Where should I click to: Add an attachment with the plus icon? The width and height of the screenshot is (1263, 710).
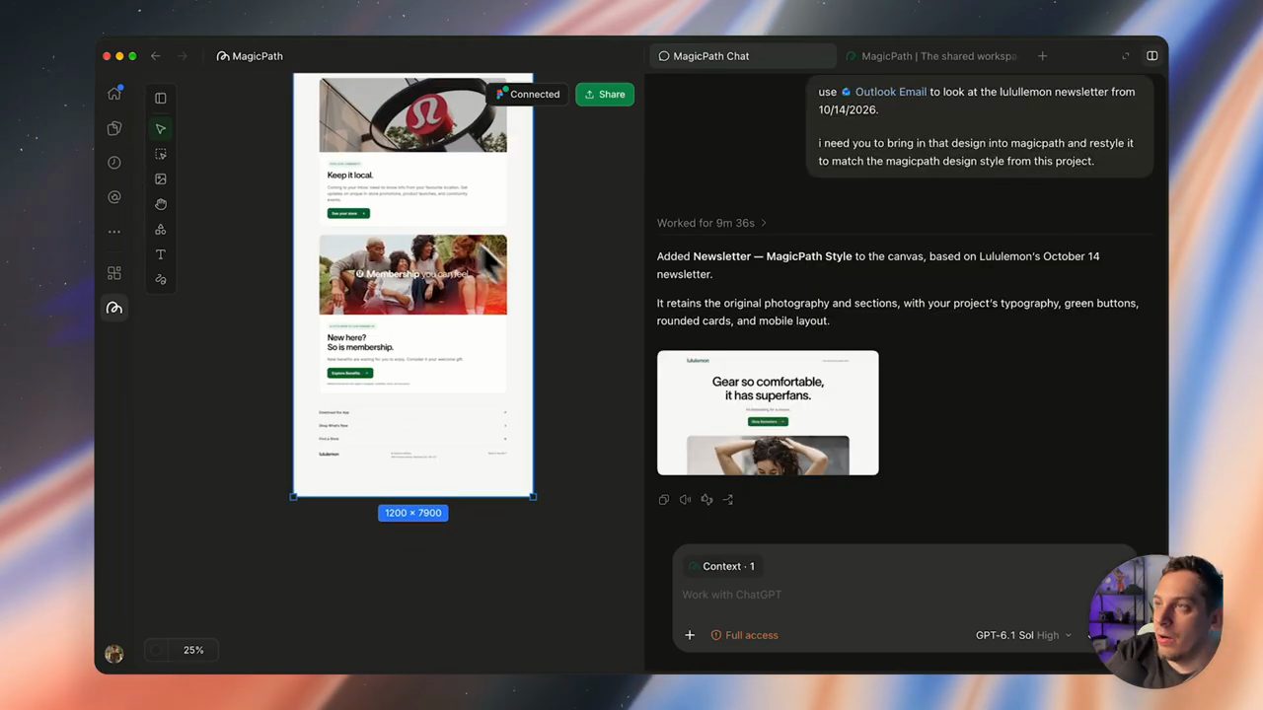coord(690,635)
